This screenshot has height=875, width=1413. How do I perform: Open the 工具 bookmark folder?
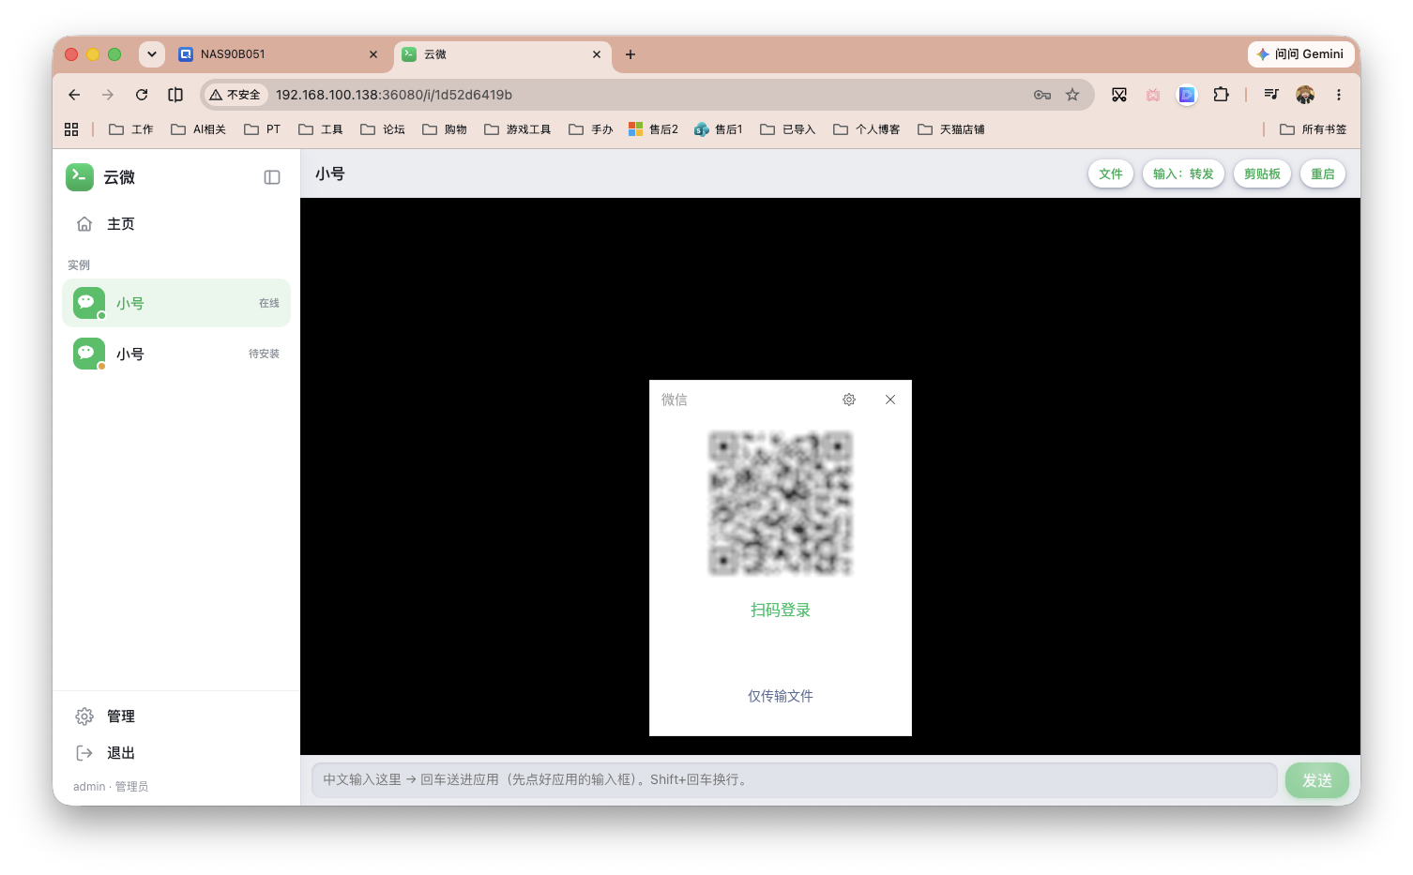point(321,129)
